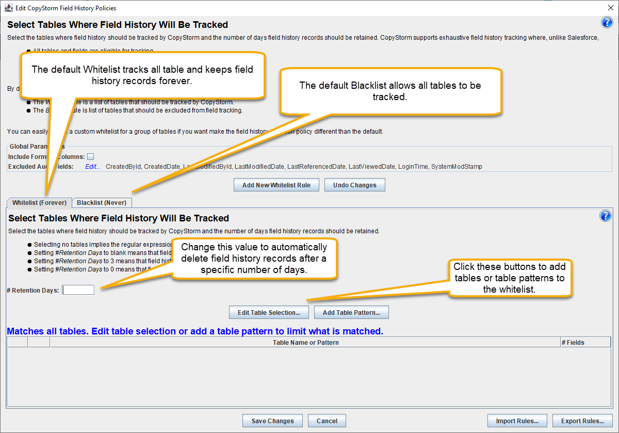This screenshot has width=619, height=433.
Task: Click the CopyStorm application icon in title bar
Action: tap(8, 8)
